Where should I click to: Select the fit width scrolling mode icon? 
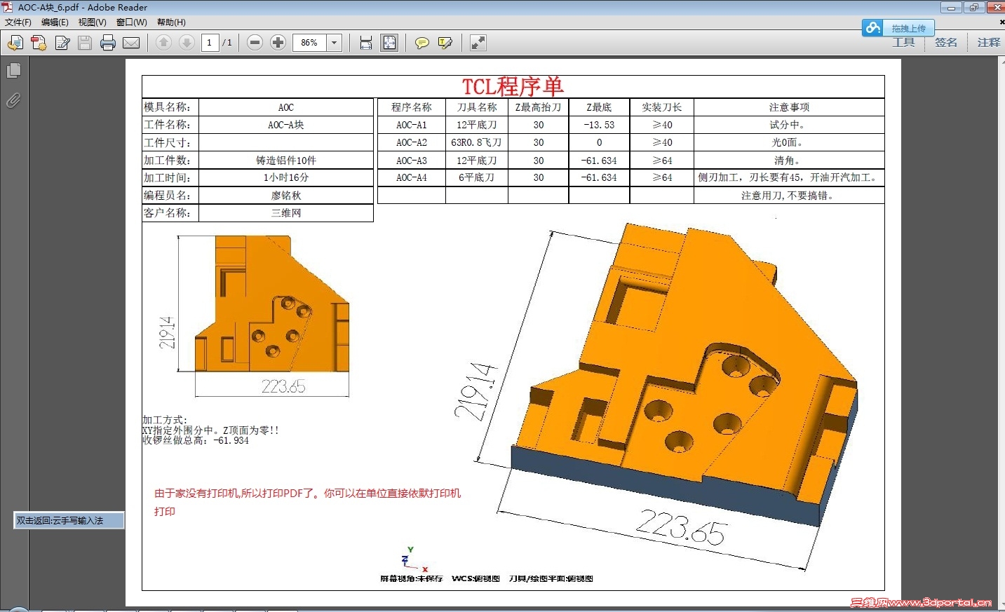coord(366,43)
